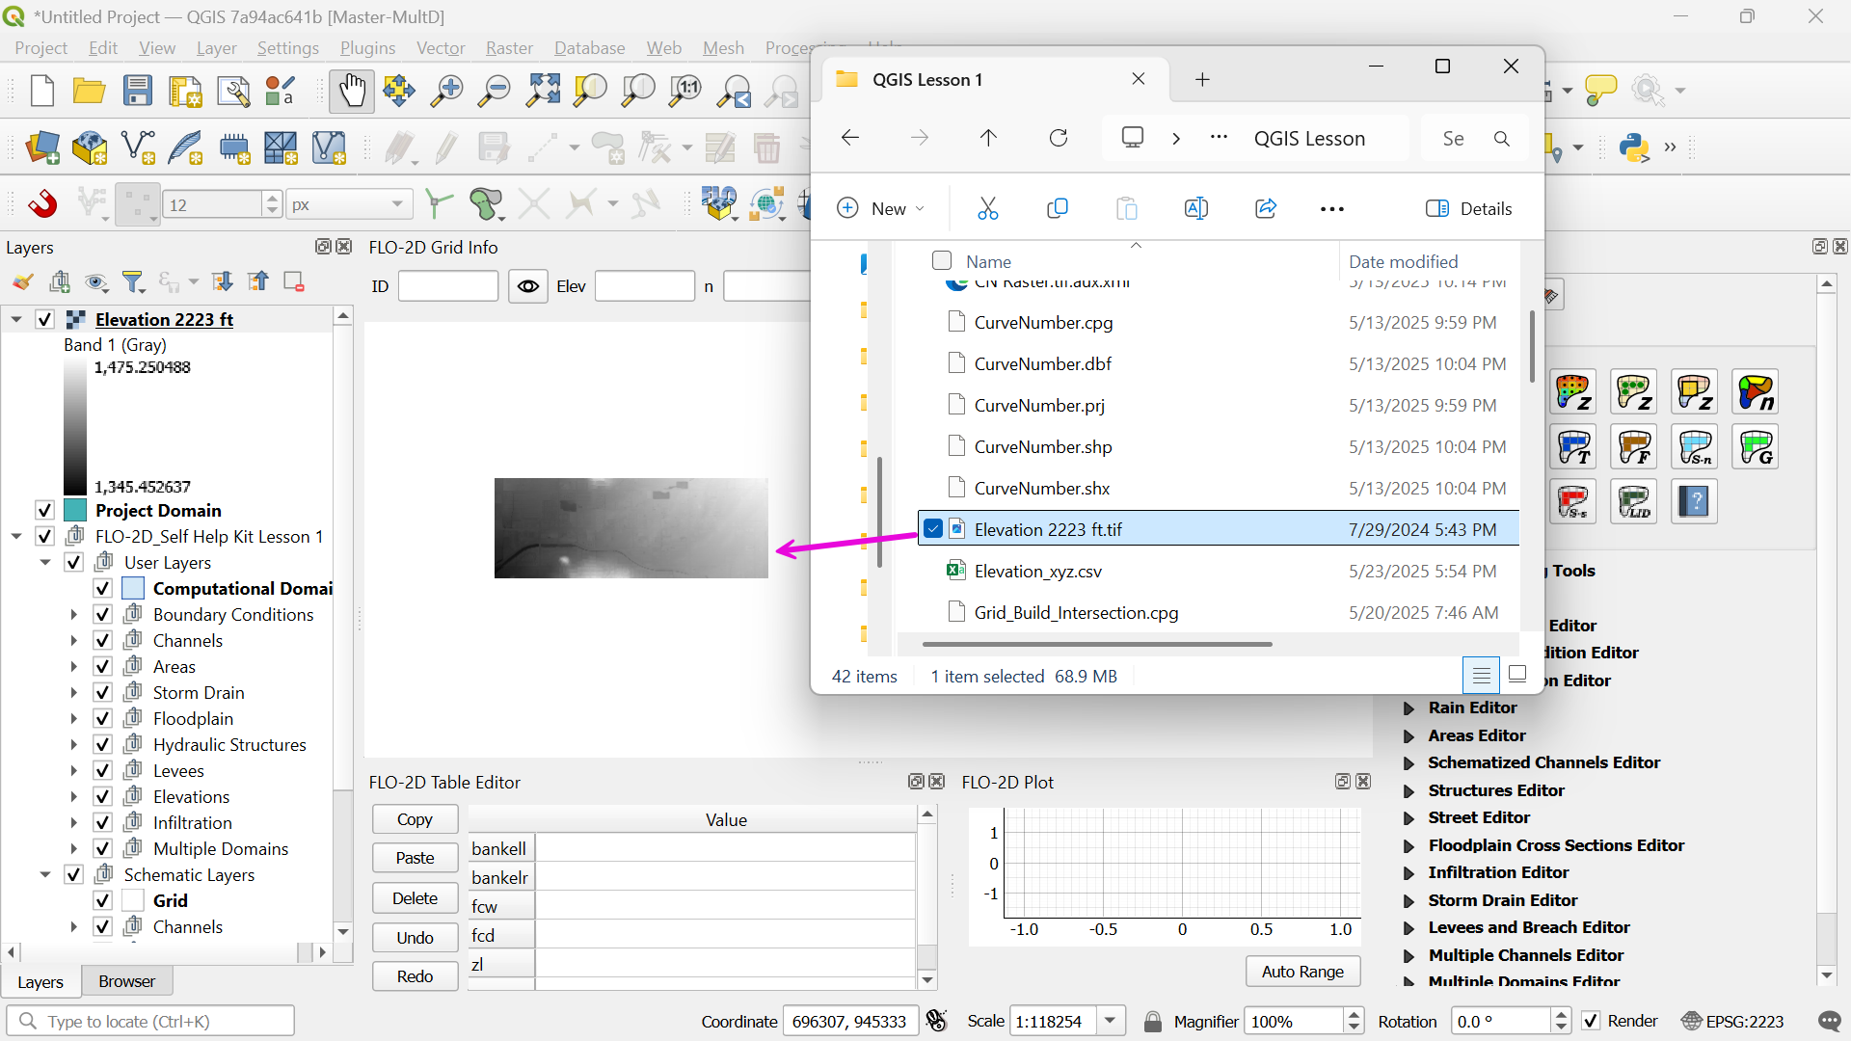Viewport: 1851px width, 1041px height.
Task: Click the blue help question mark icon
Action: pos(1694,501)
